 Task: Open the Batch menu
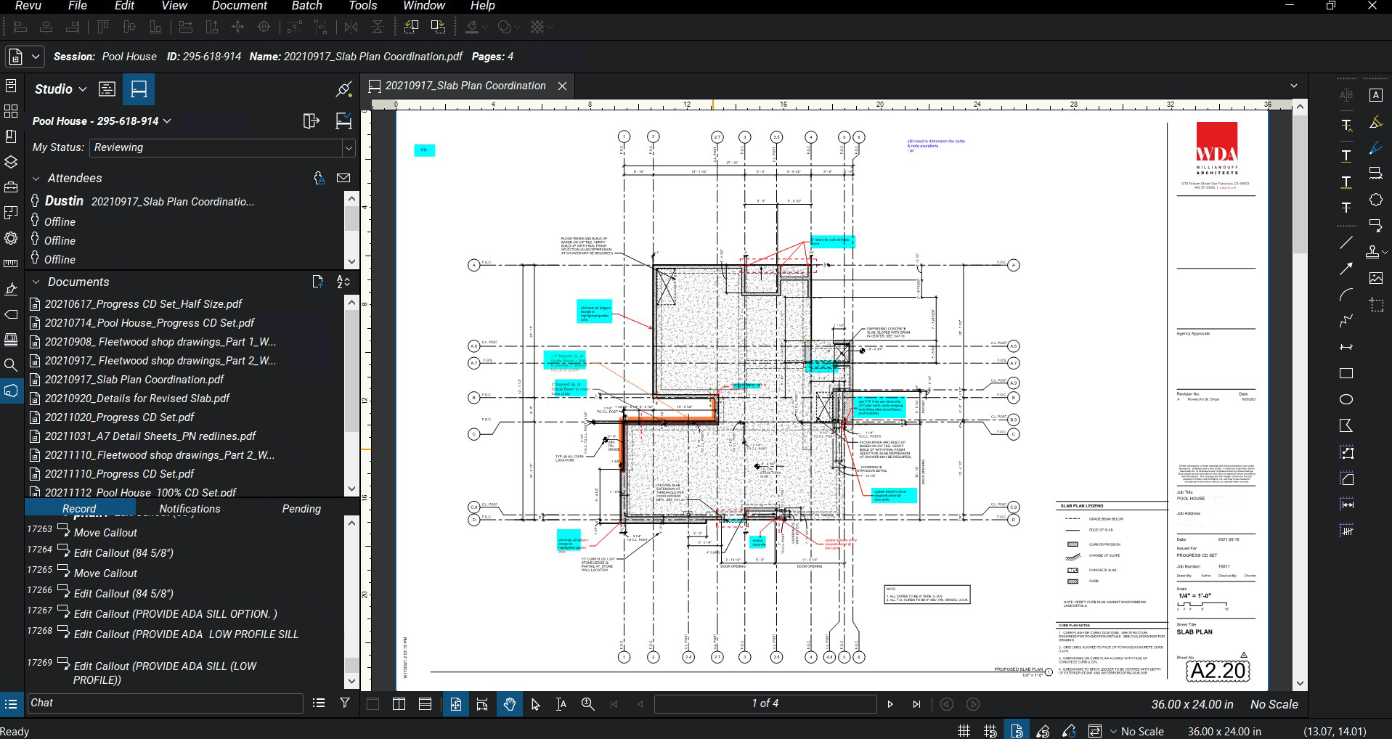(306, 6)
